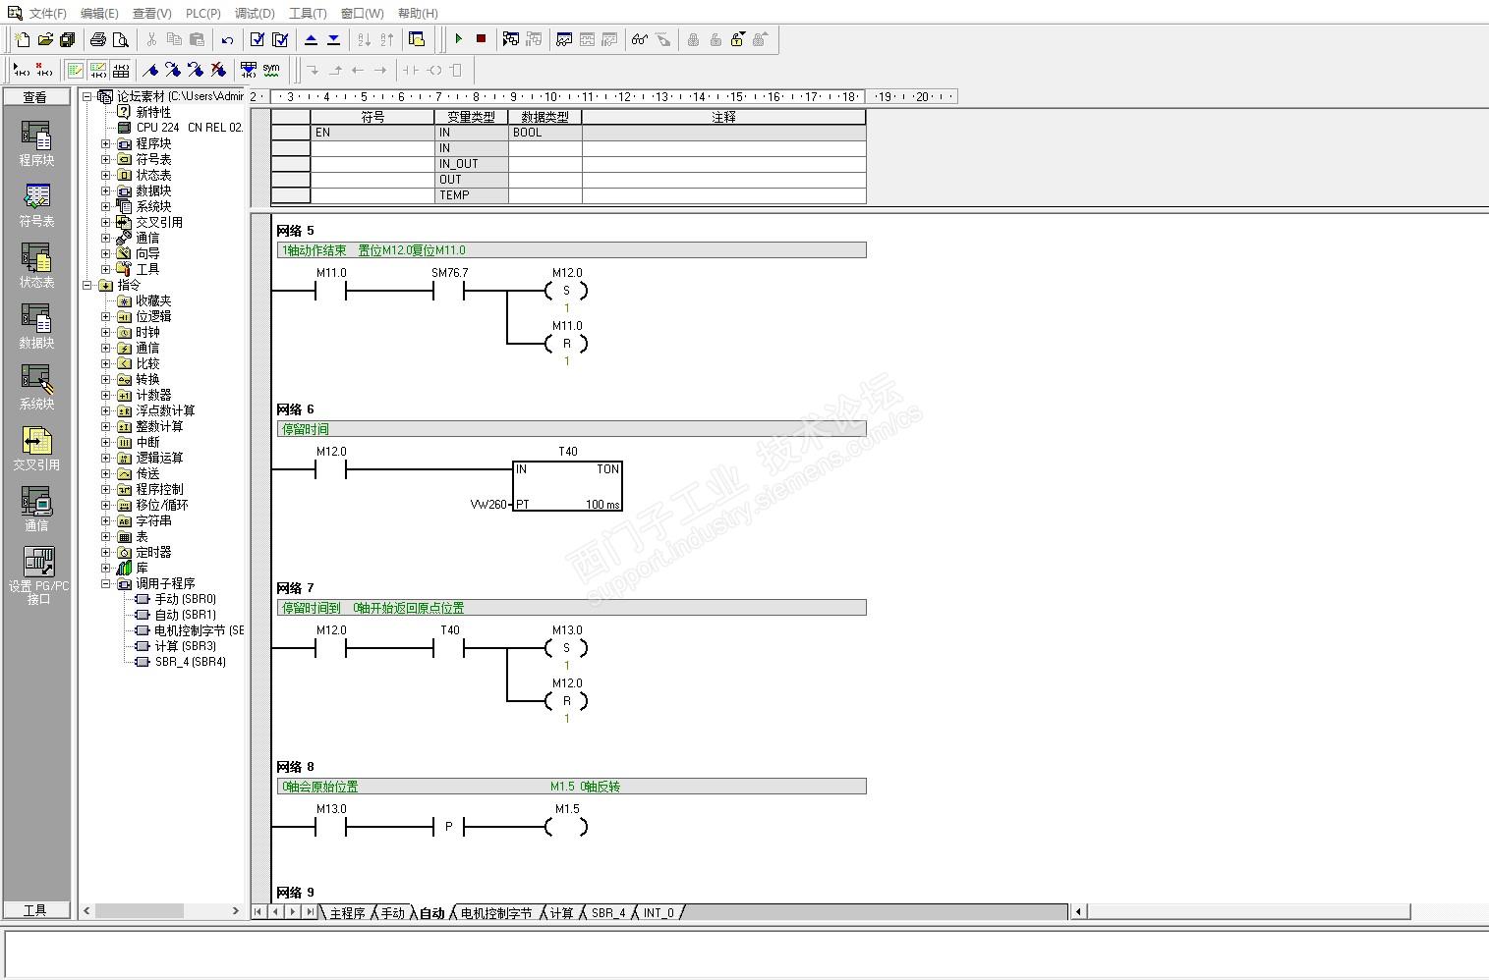Open Program Block from the navigation bar

click(x=36, y=143)
